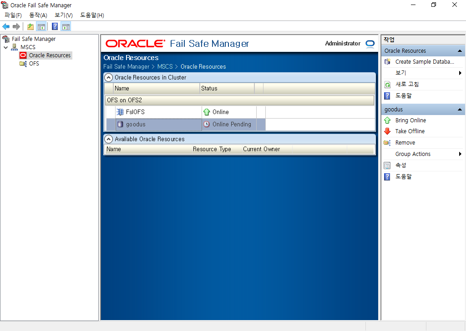Collapse Oracle Resources in Cluster section
Image resolution: width=466 pixels, height=331 pixels.
pos(108,77)
